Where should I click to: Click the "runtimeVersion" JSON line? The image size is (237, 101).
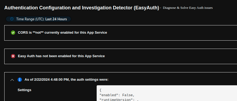pyautogui.click(x=119, y=100)
